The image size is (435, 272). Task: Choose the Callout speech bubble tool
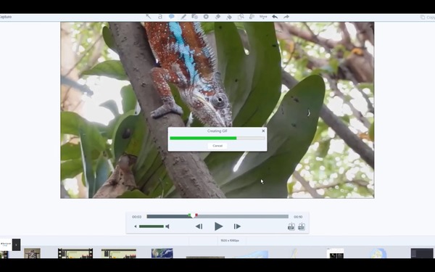(172, 17)
